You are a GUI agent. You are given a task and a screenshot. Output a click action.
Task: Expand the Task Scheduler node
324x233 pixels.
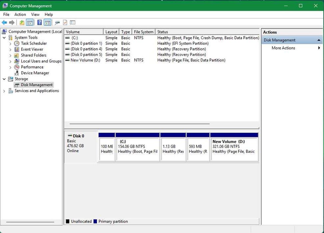[10, 44]
